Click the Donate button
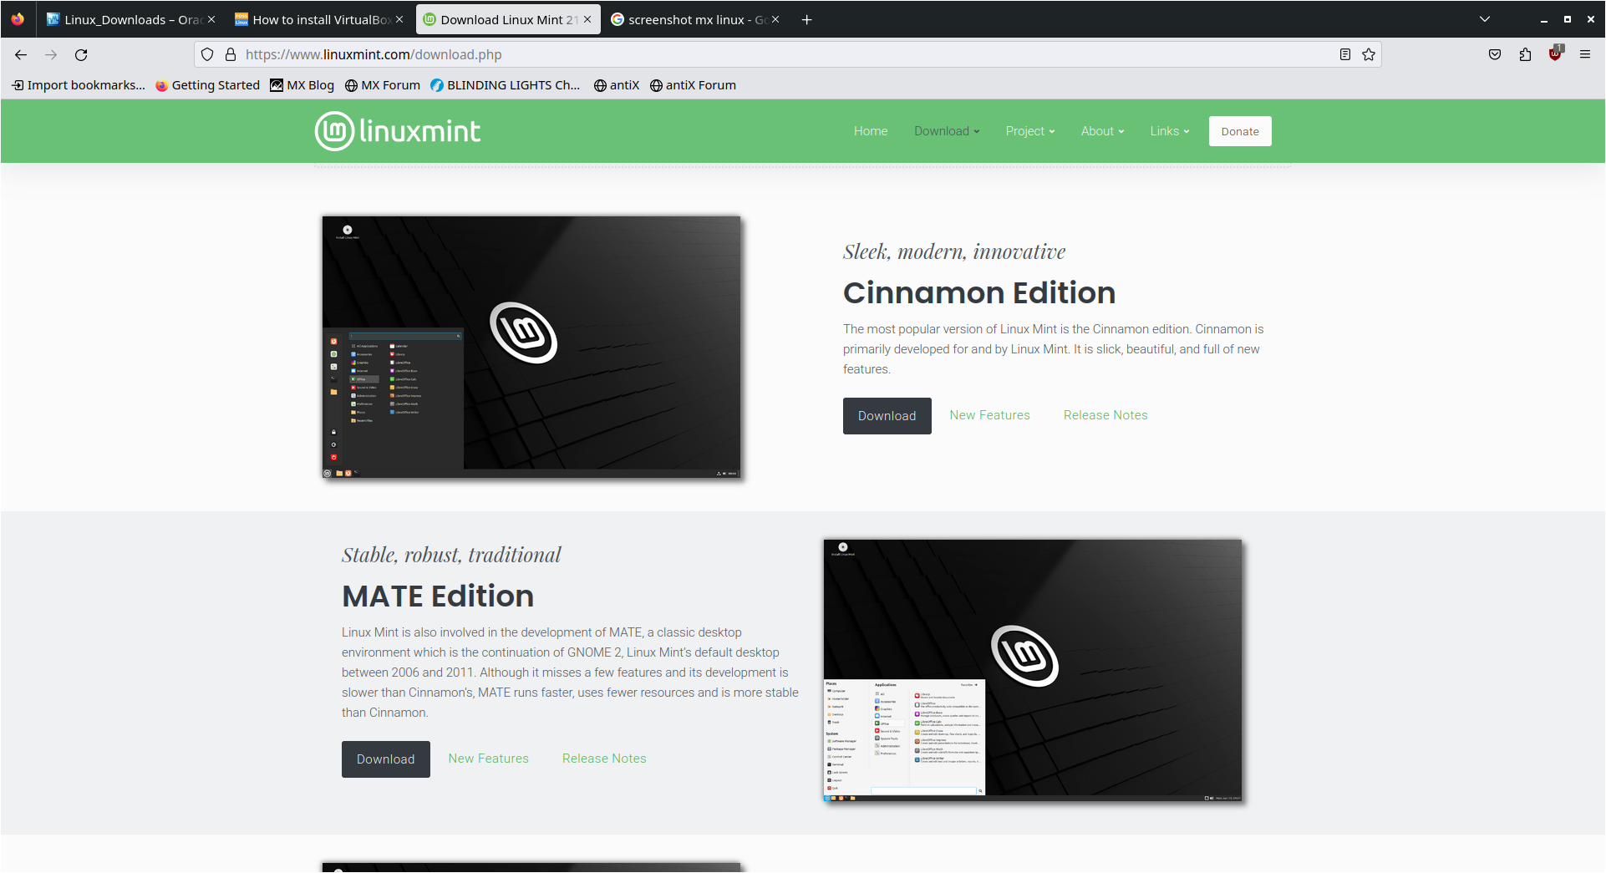The height and width of the screenshot is (873, 1606). click(x=1240, y=131)
